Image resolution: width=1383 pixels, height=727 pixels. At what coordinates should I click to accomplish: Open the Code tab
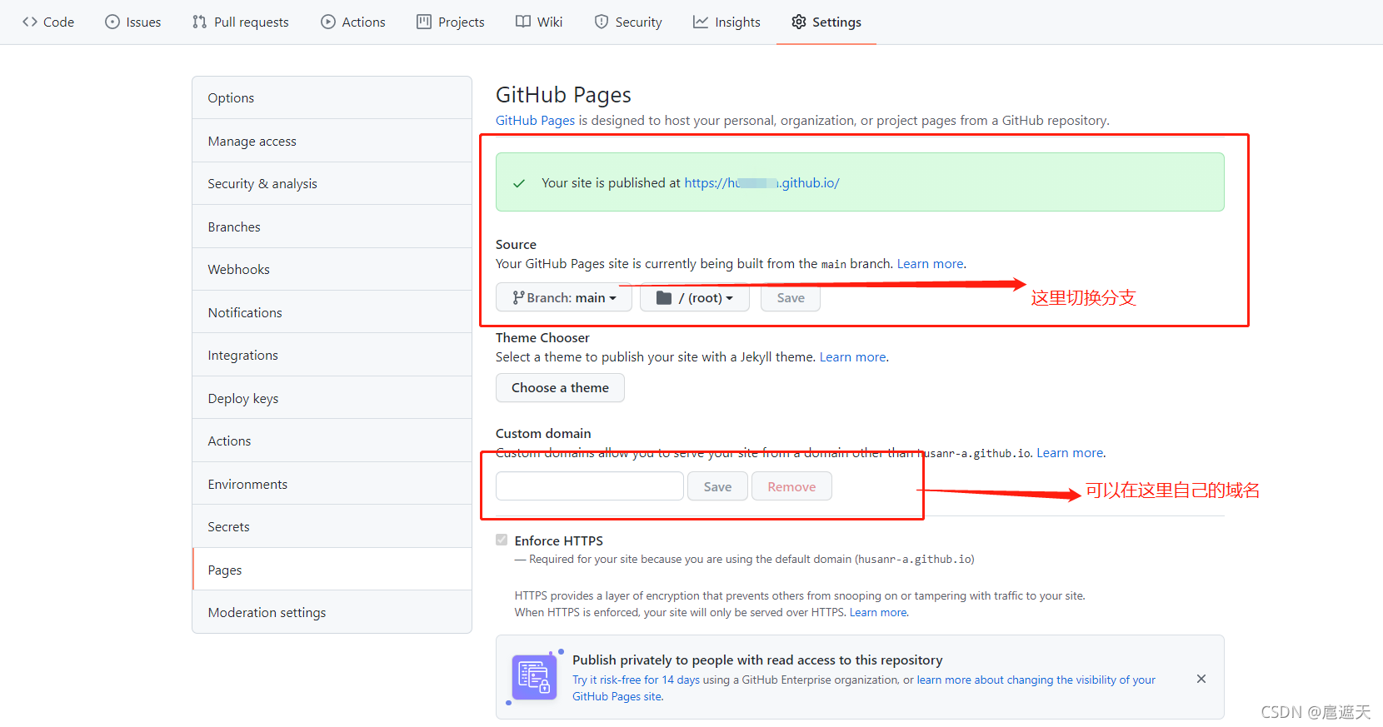click(x=48, y=22)
